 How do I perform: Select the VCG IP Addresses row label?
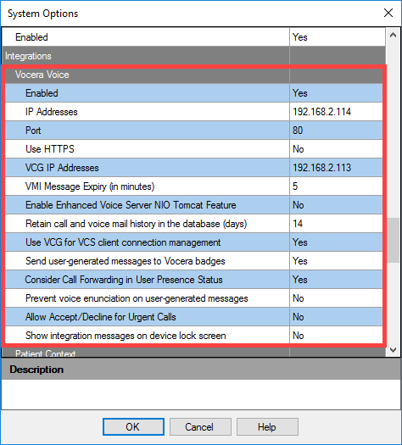62,168
